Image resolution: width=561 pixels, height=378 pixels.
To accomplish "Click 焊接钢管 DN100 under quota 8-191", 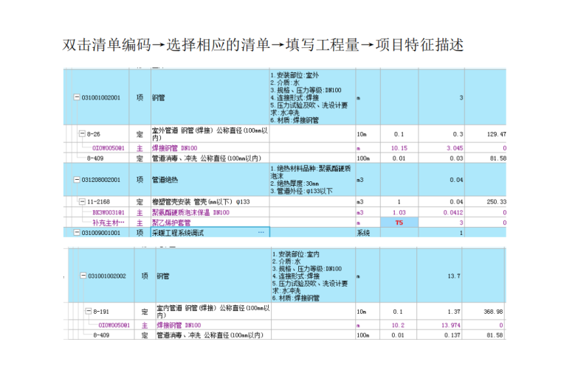I will 179,325.
